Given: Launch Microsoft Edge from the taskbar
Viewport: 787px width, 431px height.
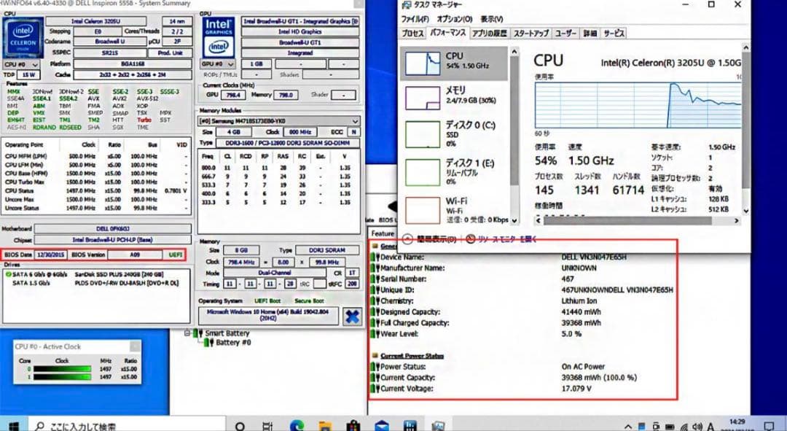Looking at the screenshot, I should [296, 426].
